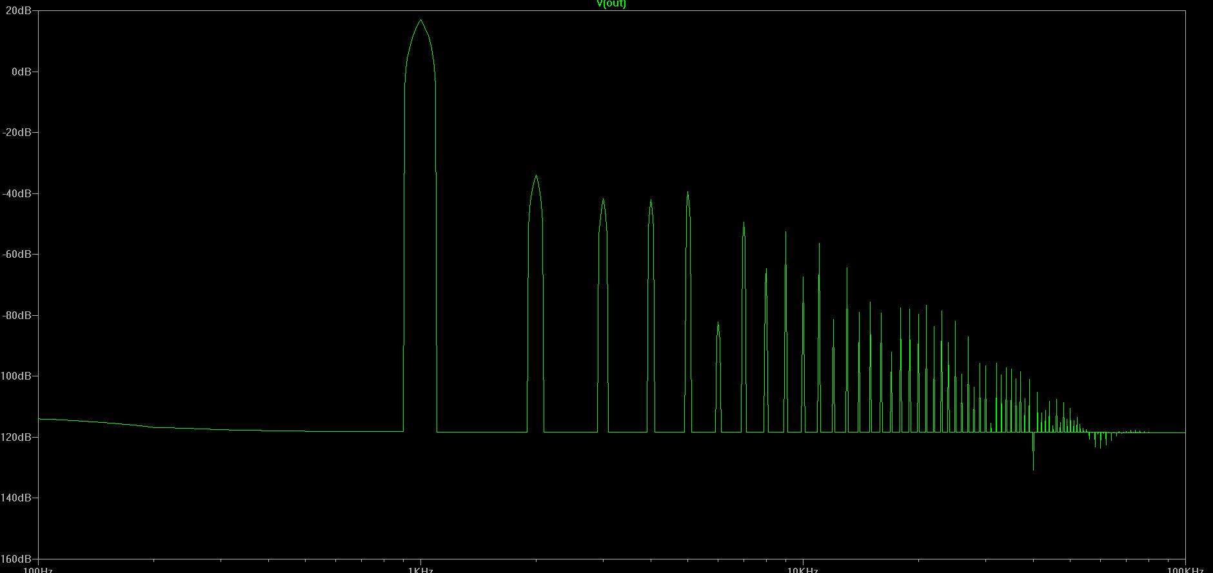Click the 1KHz fundamental peak tip
This screenshot has width=1213, height=573.
point(420,21)
